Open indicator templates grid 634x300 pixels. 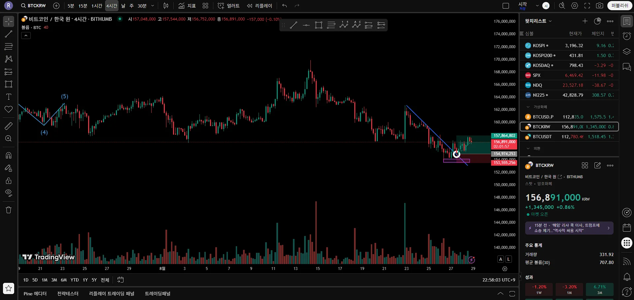[x=205, y=6]
